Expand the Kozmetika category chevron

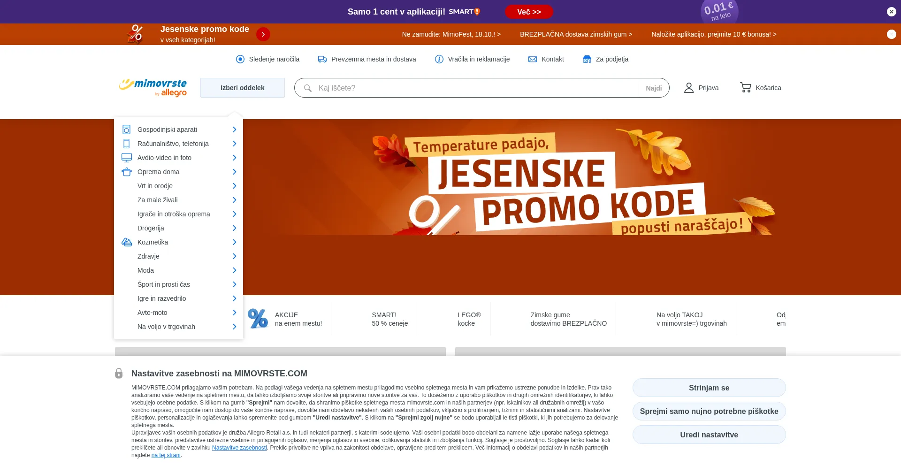click(x=234, y=242)
